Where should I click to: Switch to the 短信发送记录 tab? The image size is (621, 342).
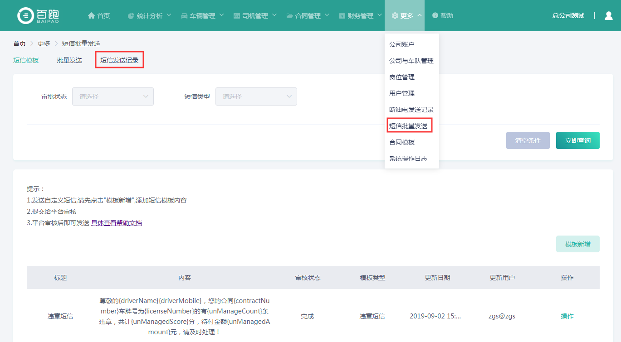click(119, 60)
